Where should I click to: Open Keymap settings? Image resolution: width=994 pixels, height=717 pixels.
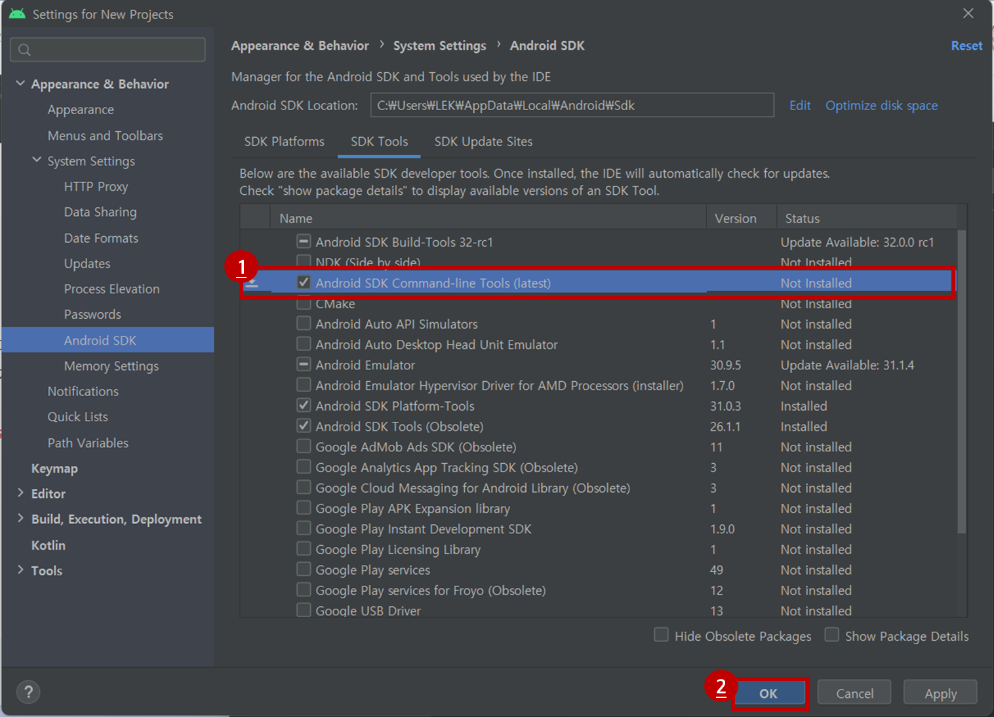[x=54, y=468]
